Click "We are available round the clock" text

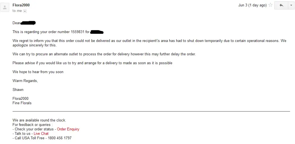[39, 120]
